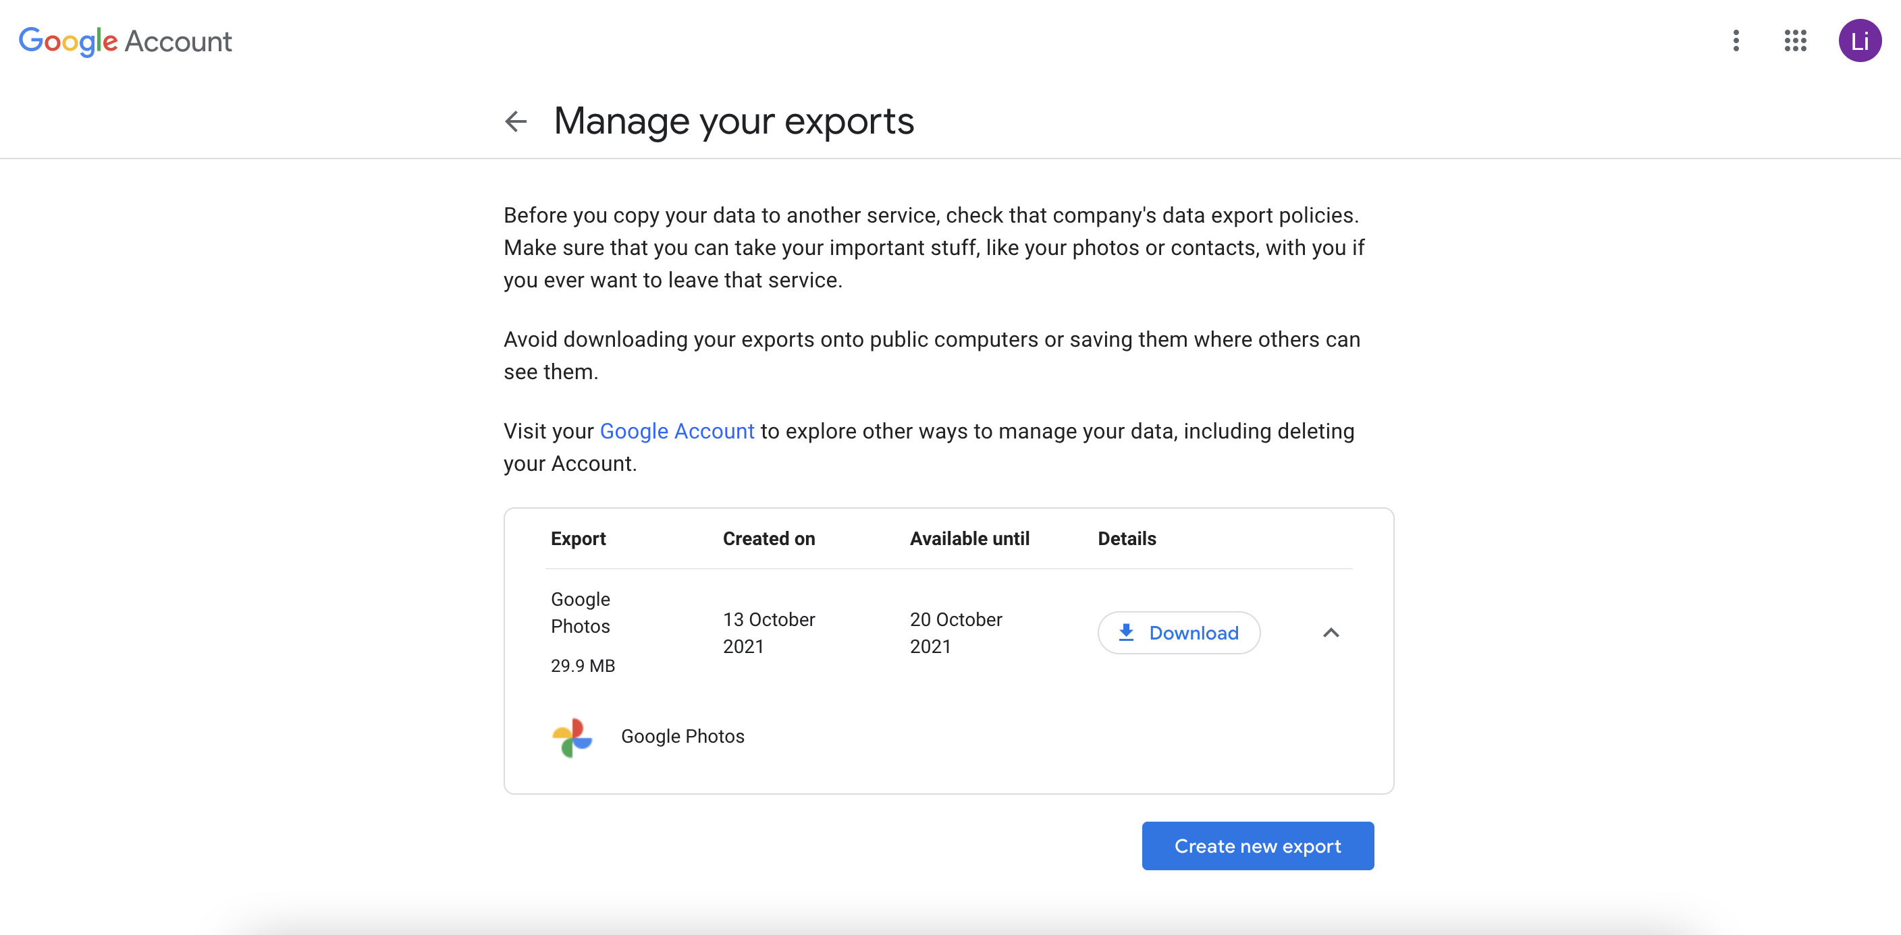
Task: Click the Available until column header
Action: 969,538
